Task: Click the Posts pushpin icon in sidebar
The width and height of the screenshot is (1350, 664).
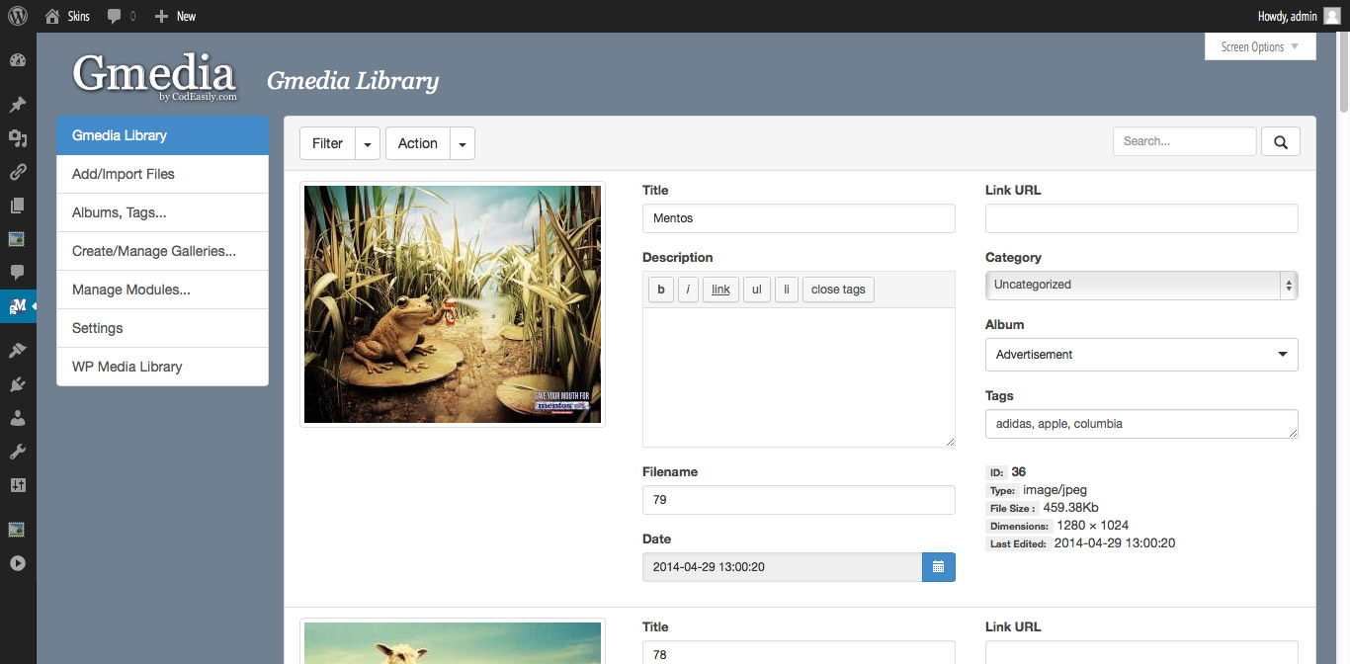Action: (x=17, y=105)
